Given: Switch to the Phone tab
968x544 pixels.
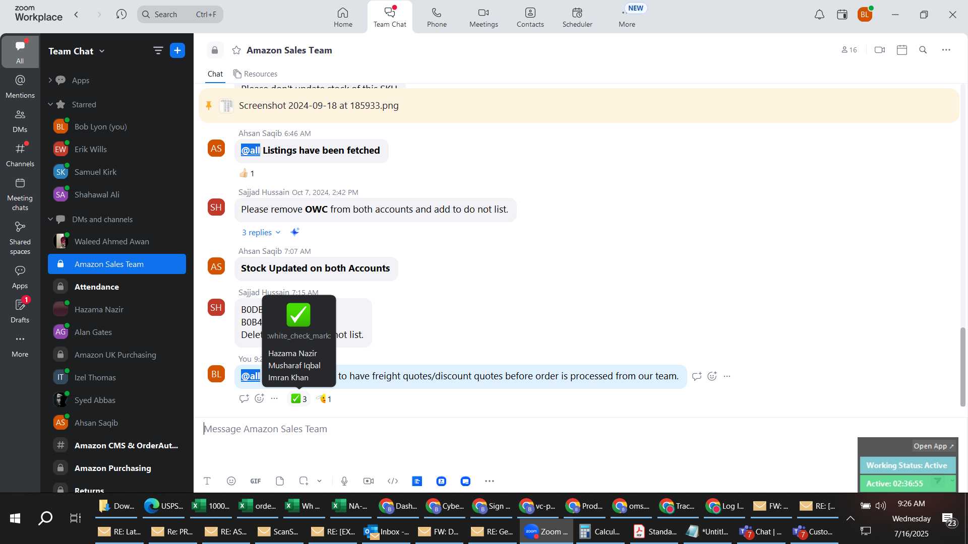Looking at the screenshot, I should pyautogui.click(x=437, y=17).
